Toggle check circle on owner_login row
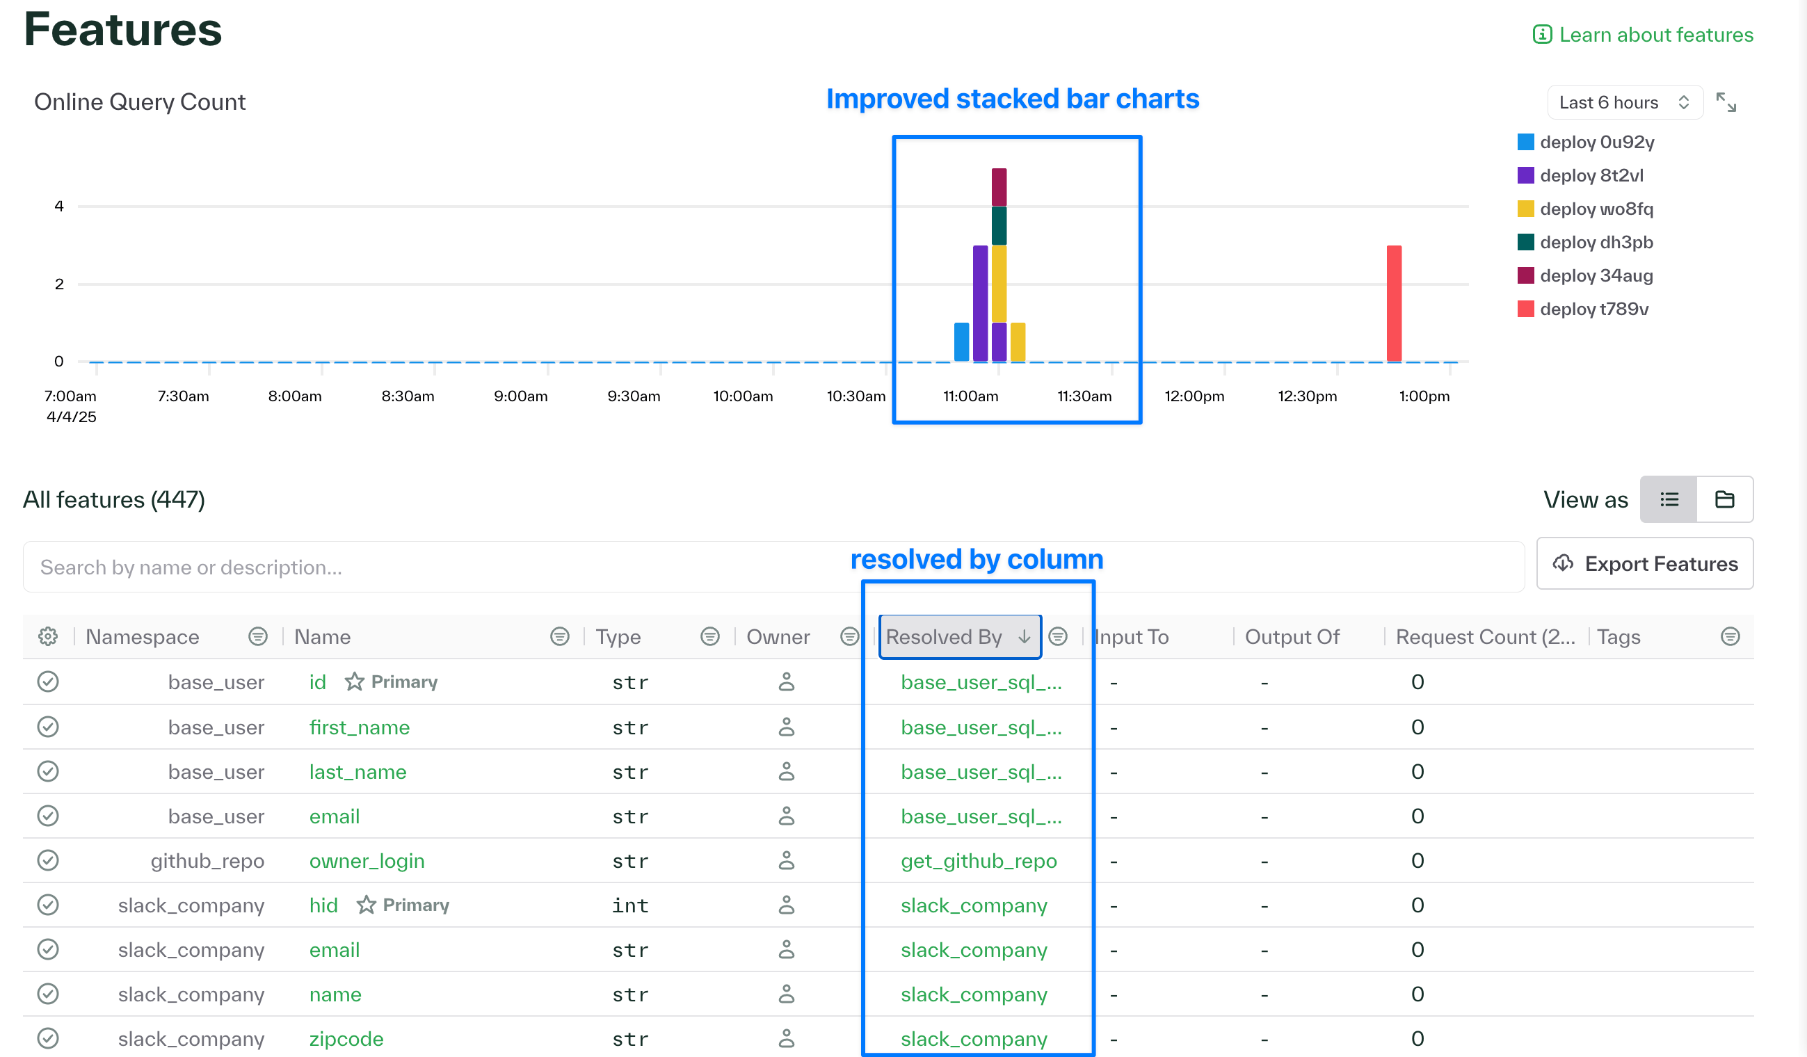 tap(48, 860)
